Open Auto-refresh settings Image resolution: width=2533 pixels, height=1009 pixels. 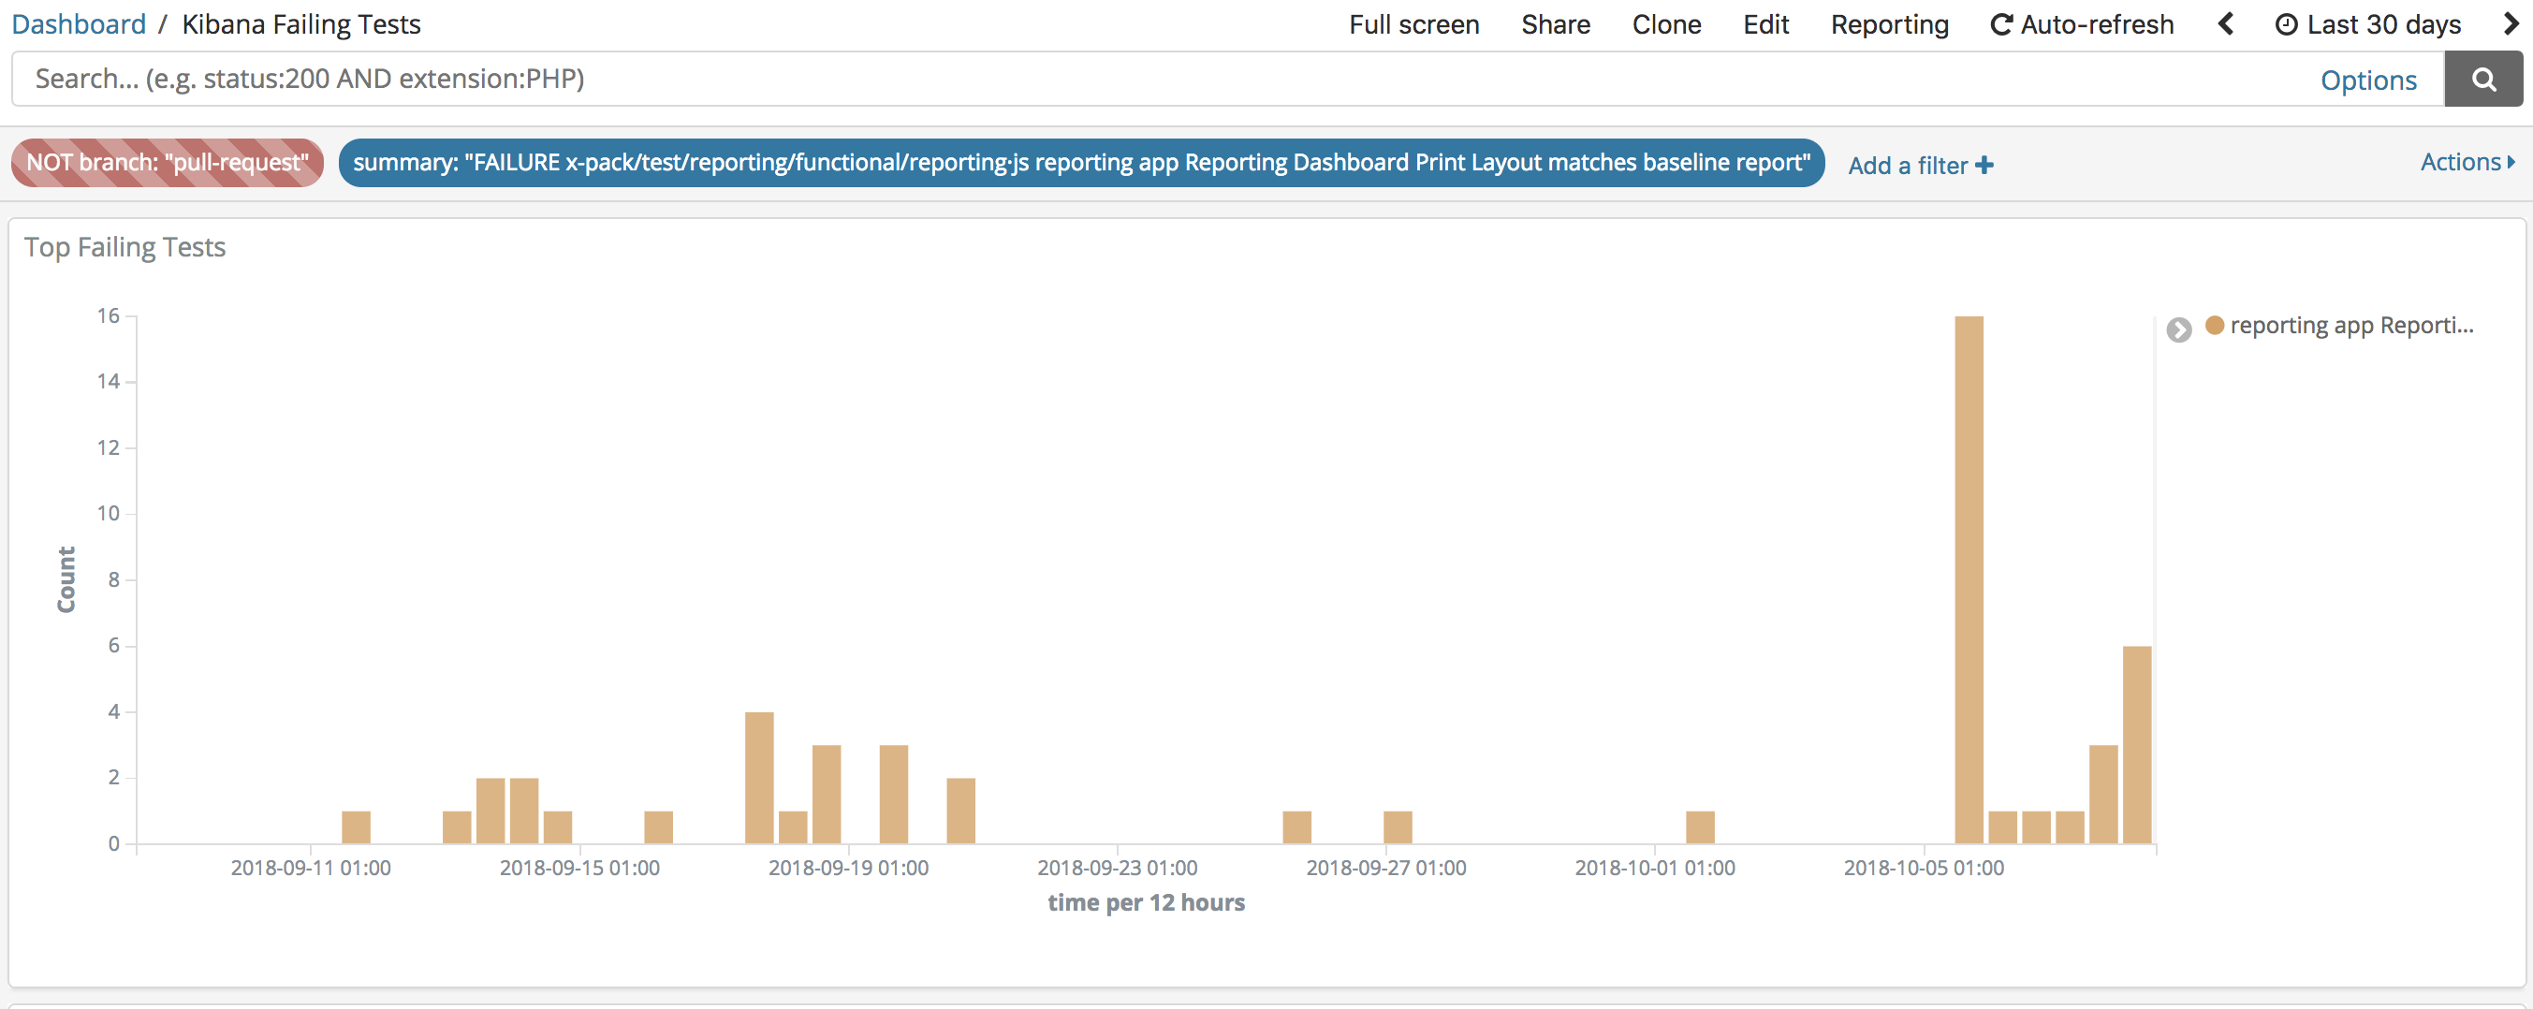click(x=2082, y=24)
